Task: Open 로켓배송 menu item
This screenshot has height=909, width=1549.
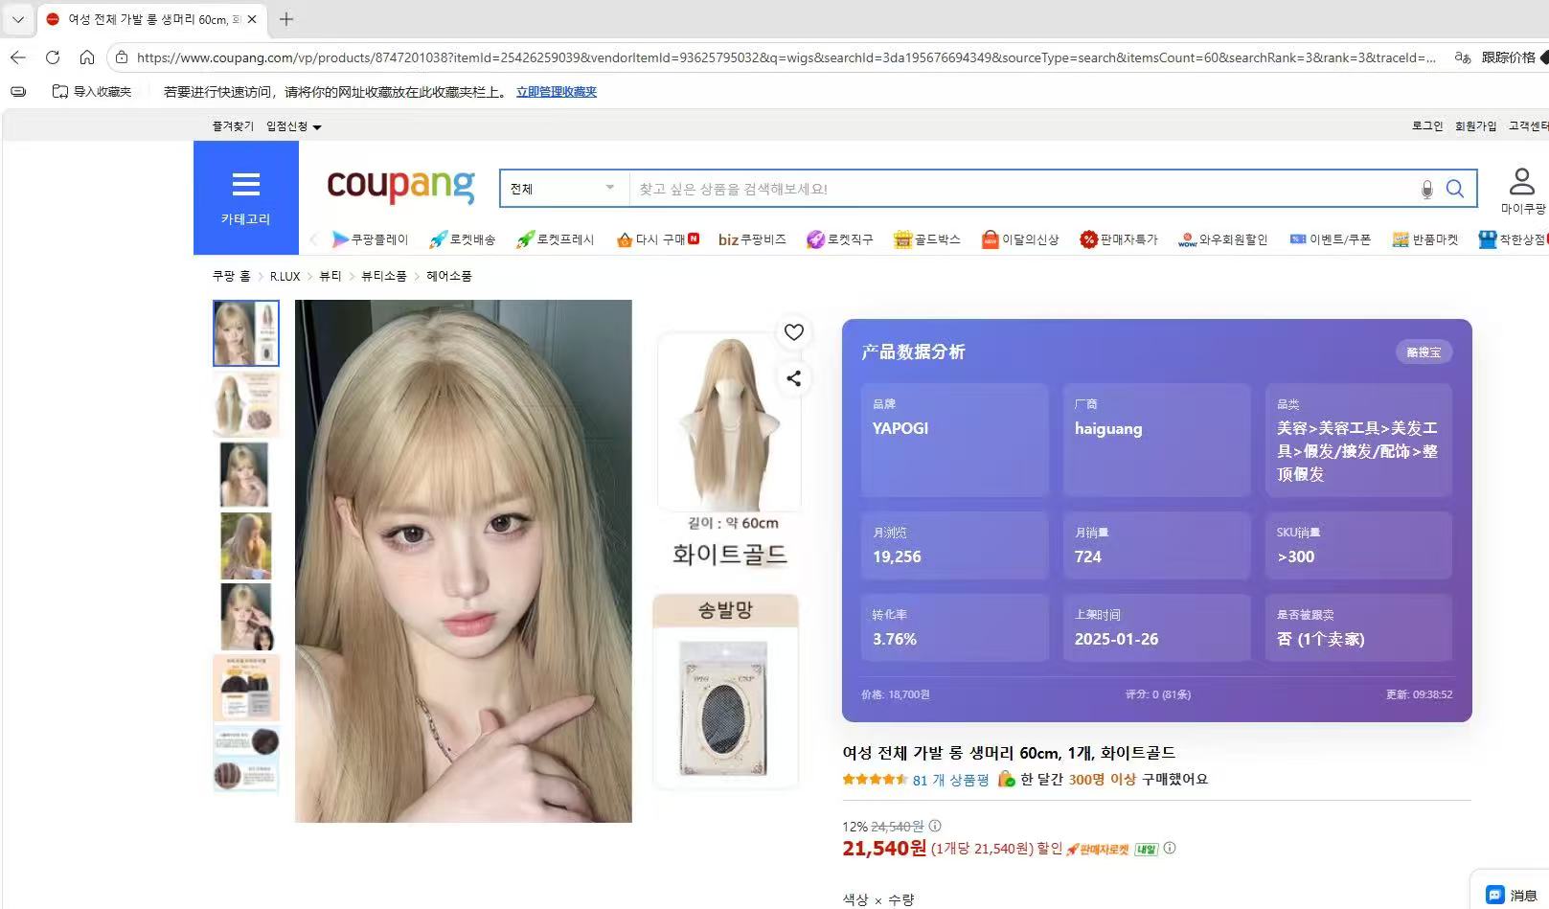Action: (462, 239)
